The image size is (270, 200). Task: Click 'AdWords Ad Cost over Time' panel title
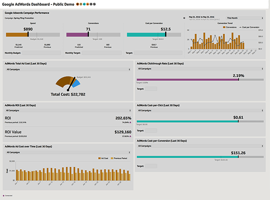tap(28, 147)
